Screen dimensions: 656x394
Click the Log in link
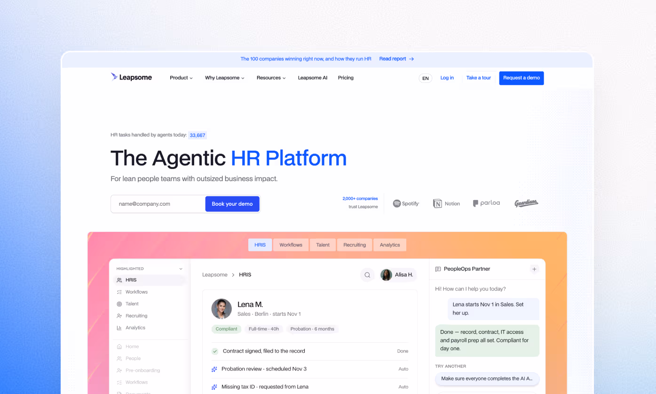447,78
